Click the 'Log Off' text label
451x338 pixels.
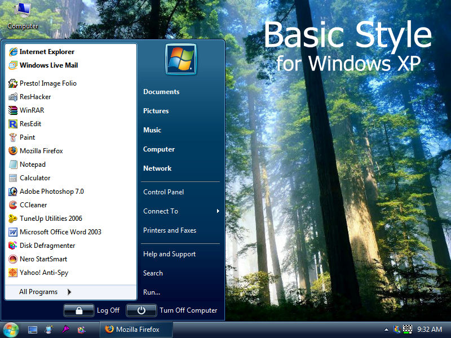(x=108, y=310)
